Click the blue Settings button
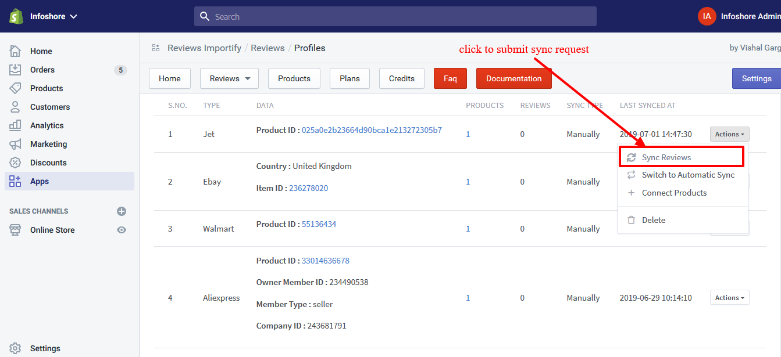The image size is (781, 357). [x=757, y=78]
